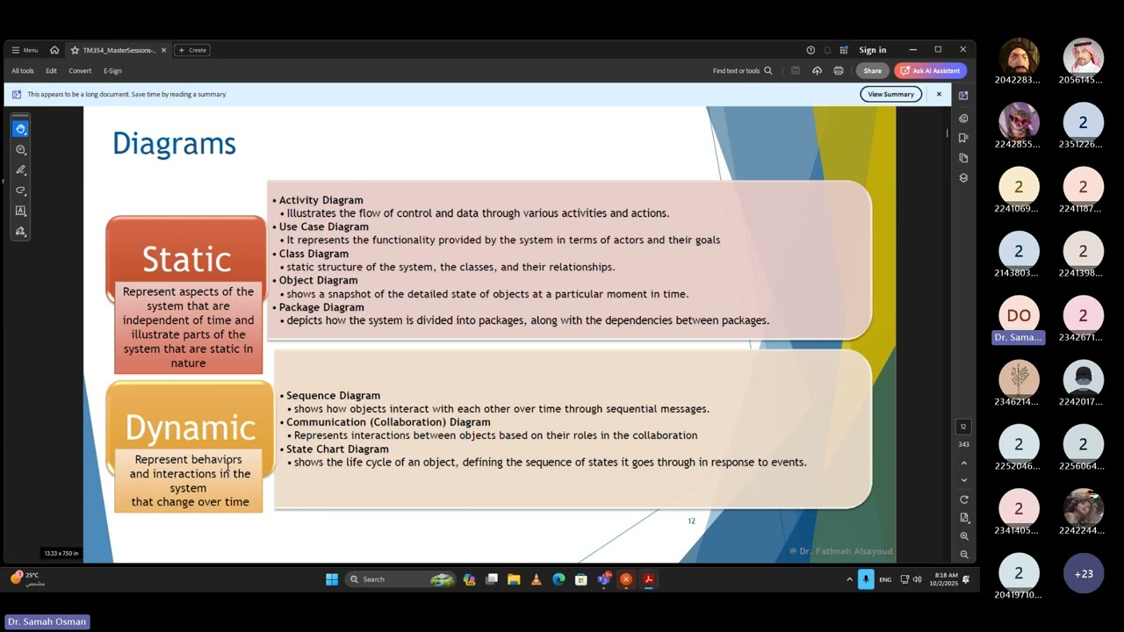Open Acrobat help question mark icon
The height and width of the screenshot is (632, 1124).
811,50
